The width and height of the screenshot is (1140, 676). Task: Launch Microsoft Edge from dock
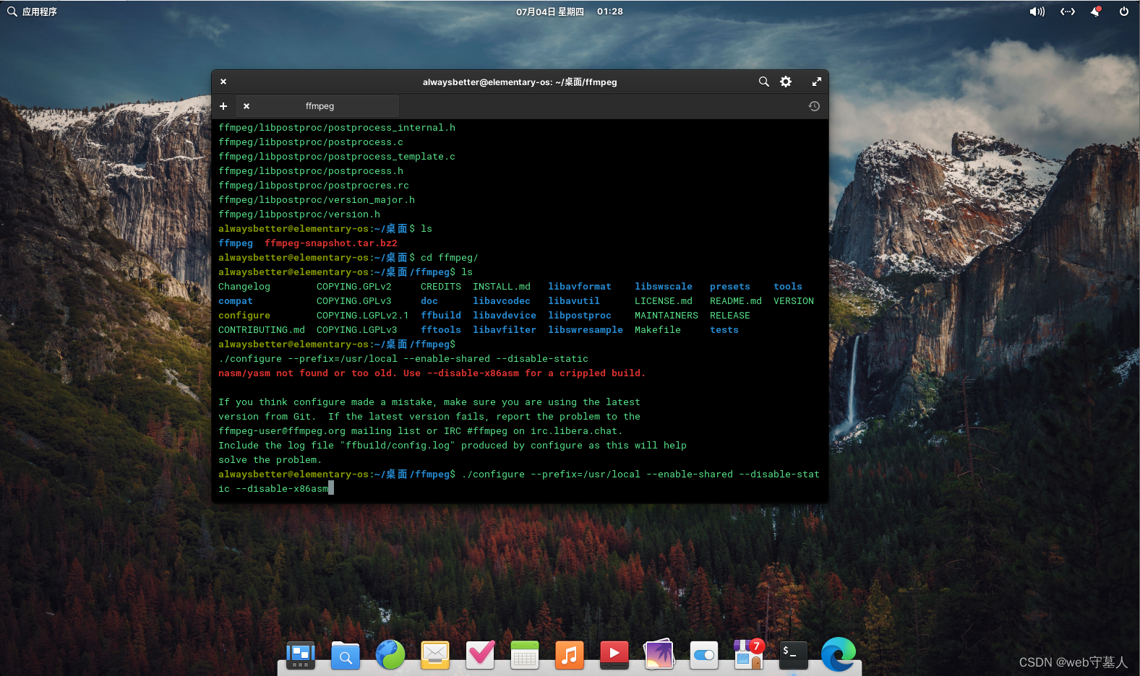[839, 654]
